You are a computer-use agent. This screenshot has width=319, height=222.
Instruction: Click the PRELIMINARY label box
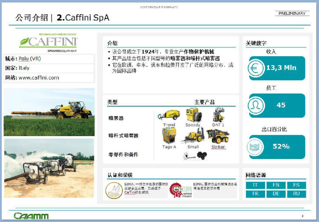292,13
